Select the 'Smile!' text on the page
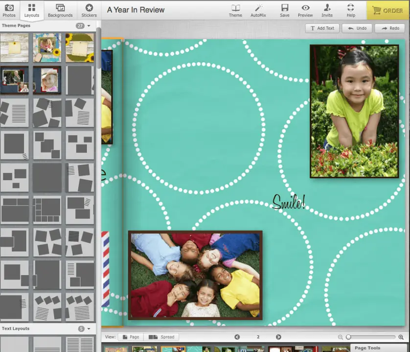Screen dimensions: 410x352 (x=288, y=202)
